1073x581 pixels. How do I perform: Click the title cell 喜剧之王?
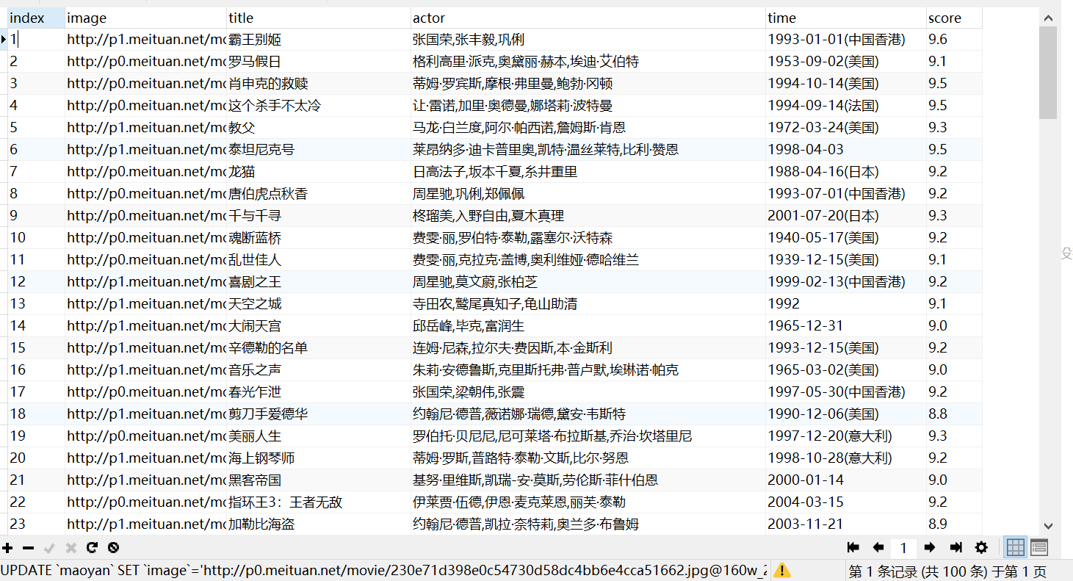coord(318,282)
